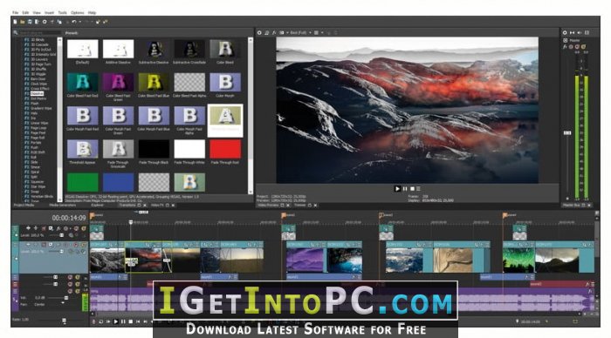Select the Dissolve transition in list
This screenshot has height=338, width=611.
click(37, 94)
